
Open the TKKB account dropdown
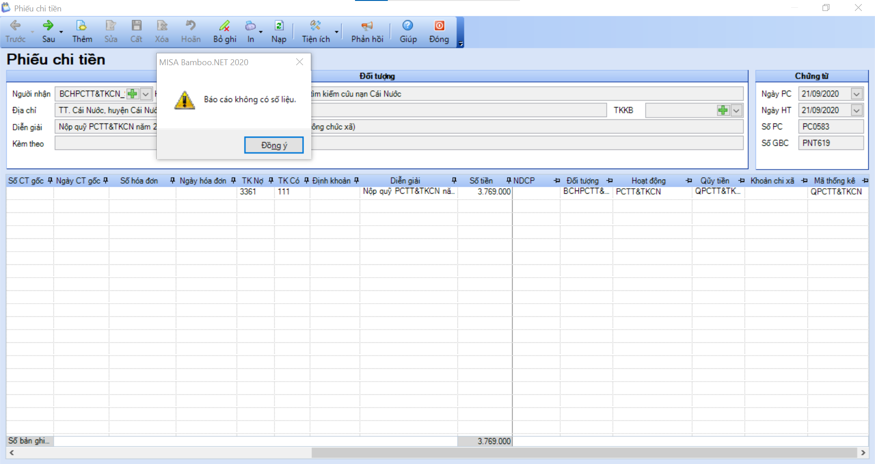(736, 110)
